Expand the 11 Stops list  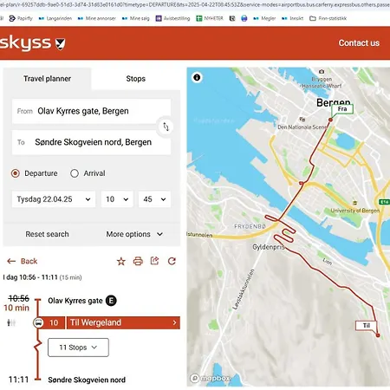(78, 348)
